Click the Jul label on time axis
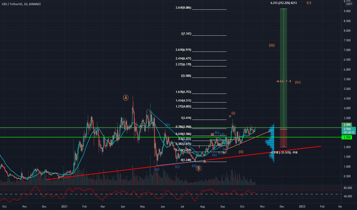 [x=182, y=207]
